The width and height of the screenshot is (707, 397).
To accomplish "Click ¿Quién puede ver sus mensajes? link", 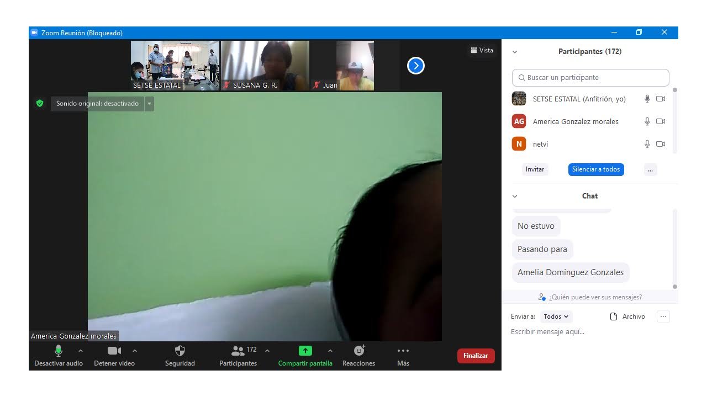I will 595,297.
